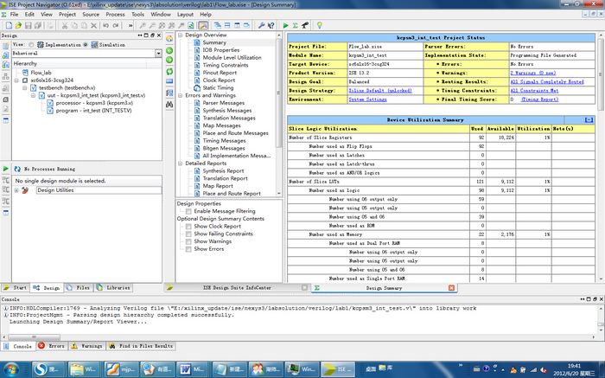Collapse the xc6slx16-3csg324 device node
Image resolution: width=605 pixels, height=378 pixels.
click(16, 80)
